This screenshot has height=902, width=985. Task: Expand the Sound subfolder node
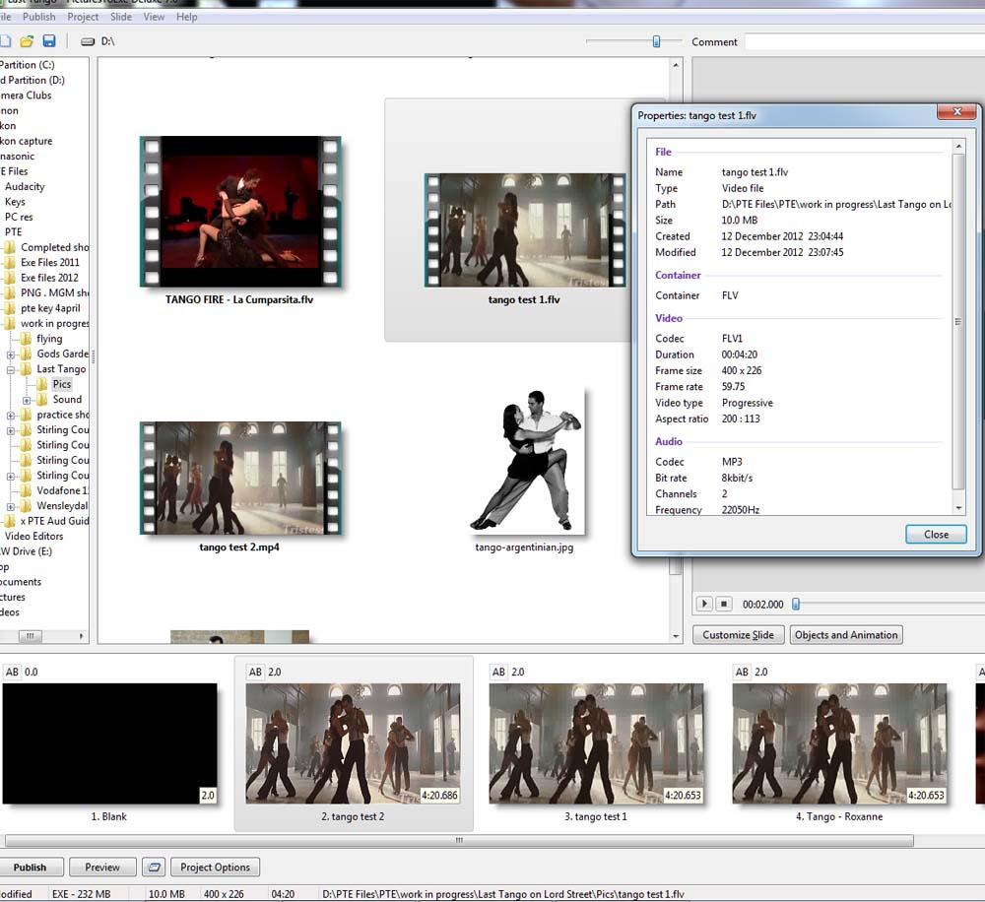coord(27,400)
